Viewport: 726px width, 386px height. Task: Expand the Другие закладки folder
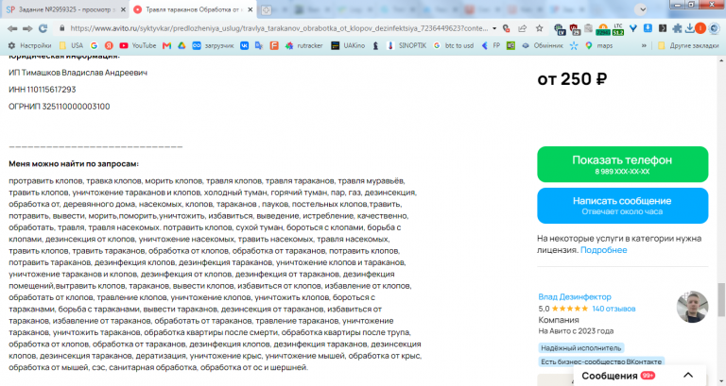pyautogui.click(x=688, y=45)
